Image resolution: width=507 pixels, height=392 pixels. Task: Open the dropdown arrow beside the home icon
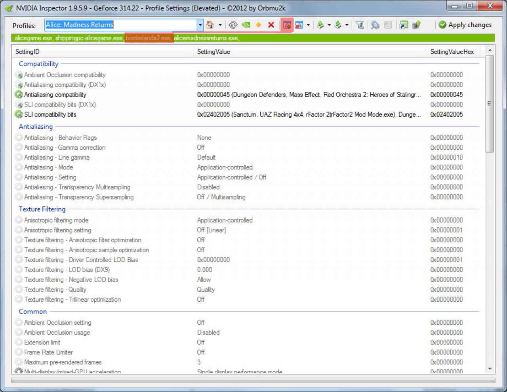[x=220, y=25]
